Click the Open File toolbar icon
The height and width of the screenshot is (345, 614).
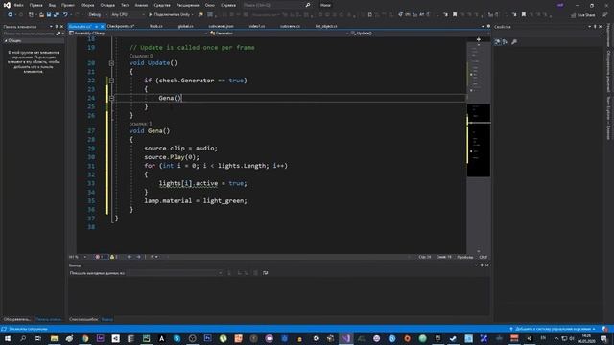[x=41, y=15]
